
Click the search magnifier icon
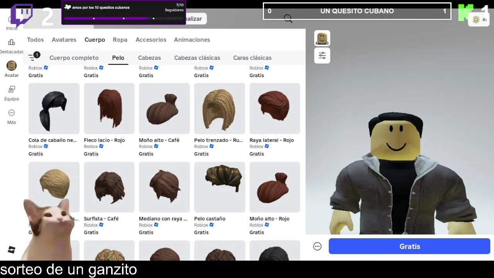288,19
